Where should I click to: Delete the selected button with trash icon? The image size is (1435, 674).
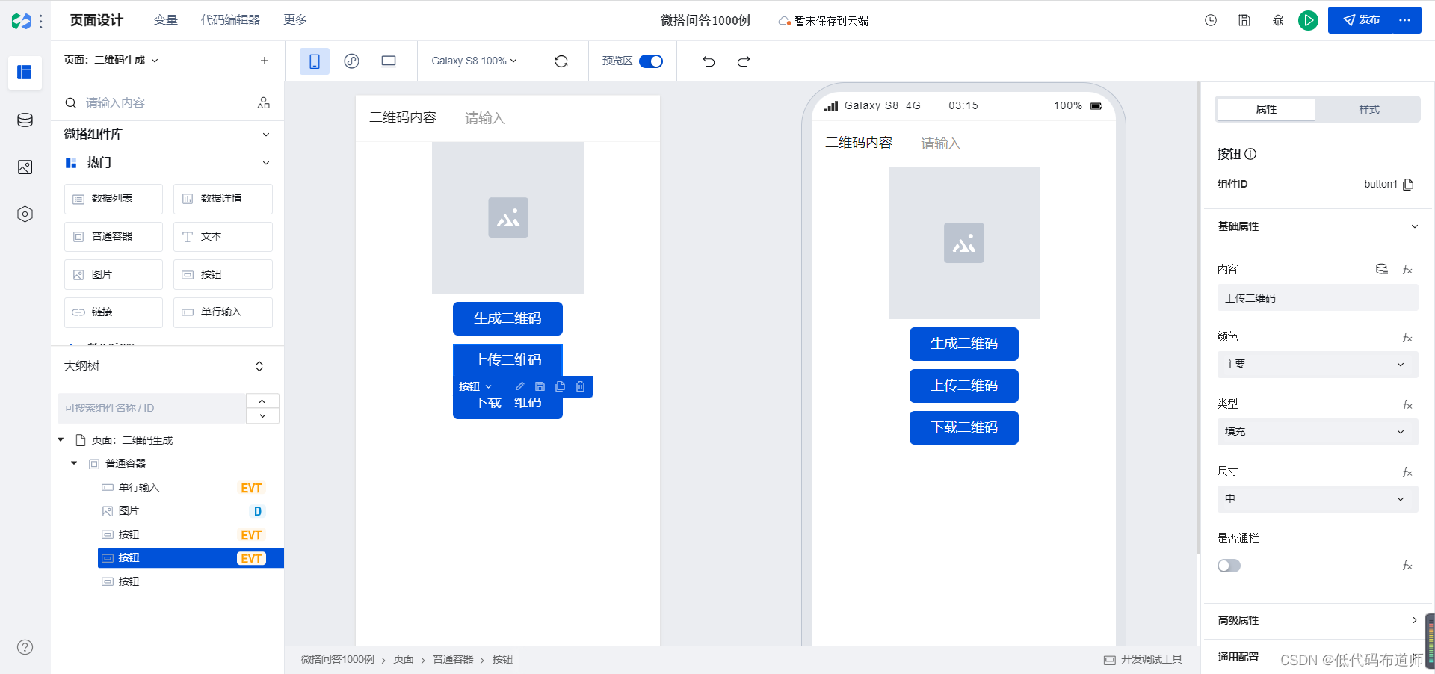(x=580, y=386)
